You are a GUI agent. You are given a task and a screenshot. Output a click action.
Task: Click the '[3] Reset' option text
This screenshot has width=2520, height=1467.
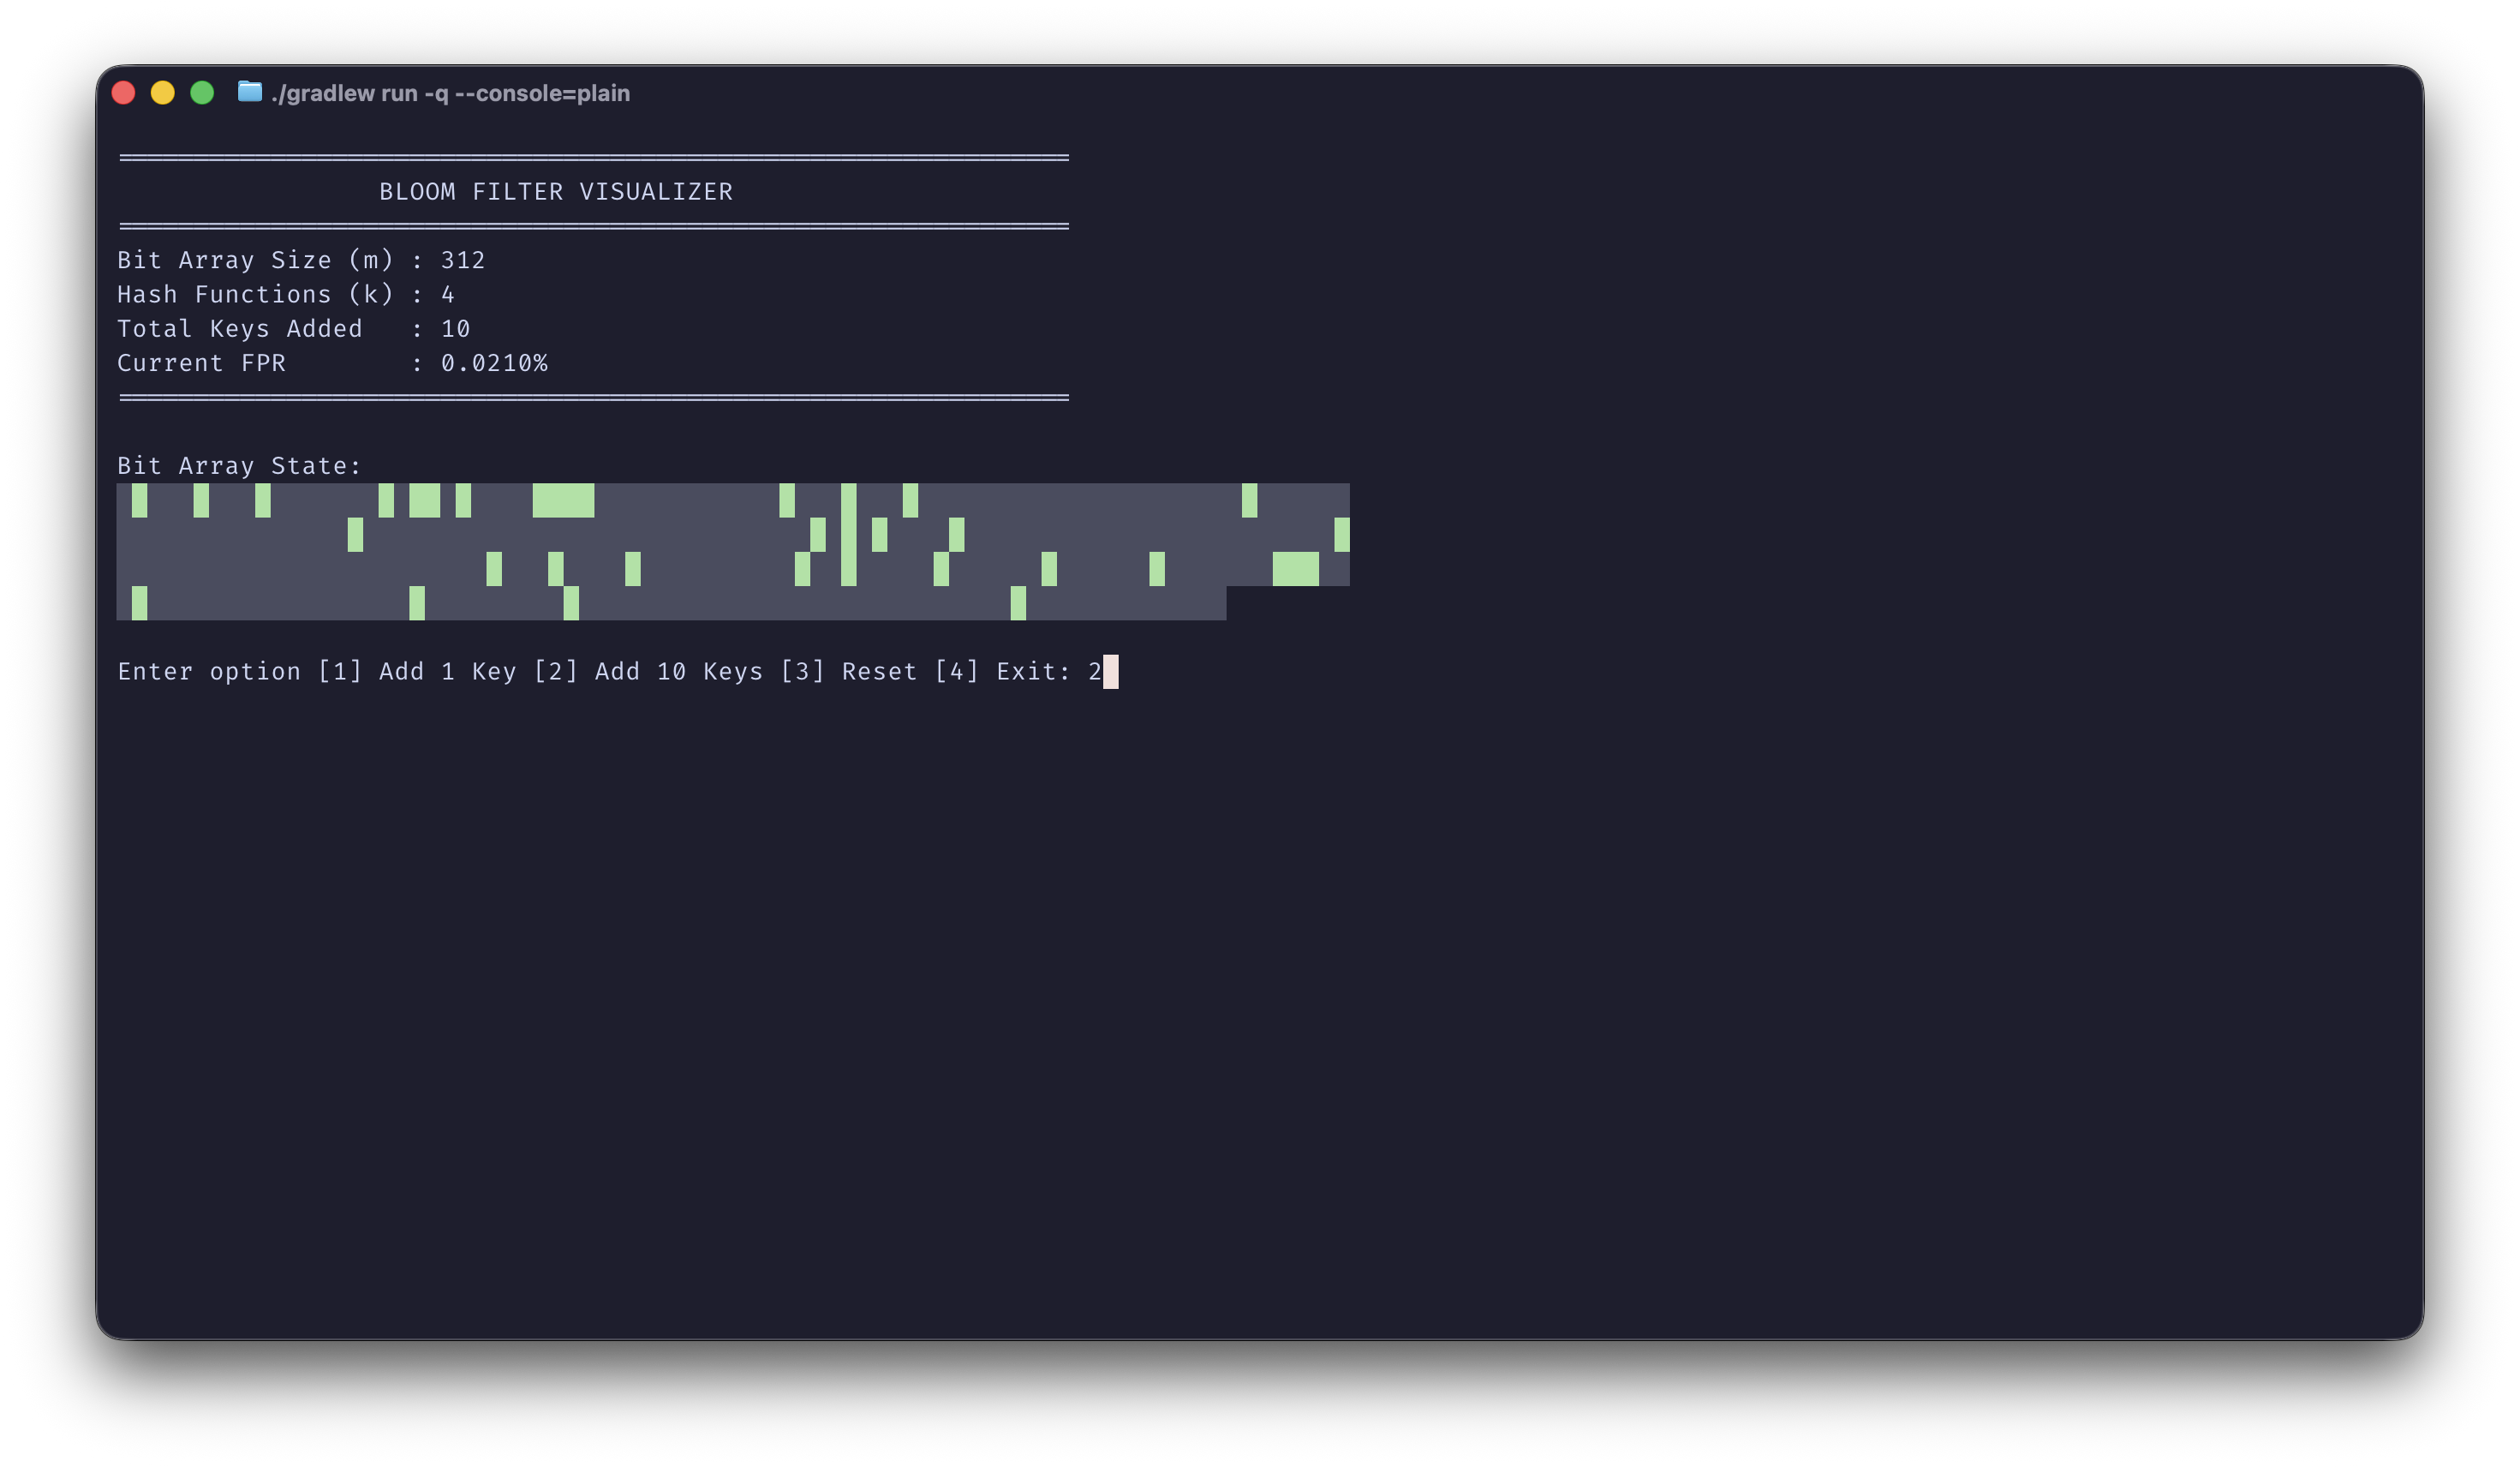pos(849,672)
